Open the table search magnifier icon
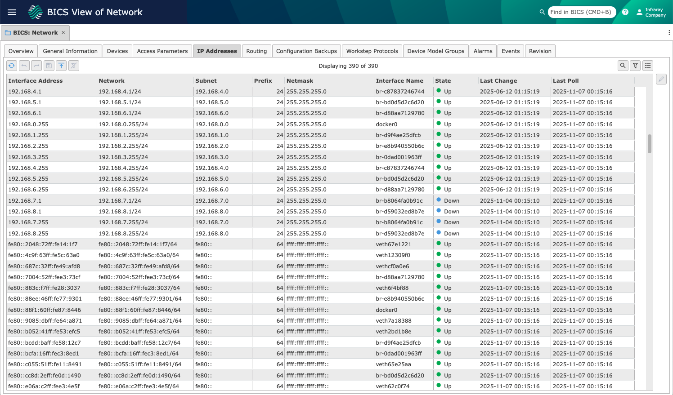The width and height of the screenshot is (673, 395). (x=623, y=66)
